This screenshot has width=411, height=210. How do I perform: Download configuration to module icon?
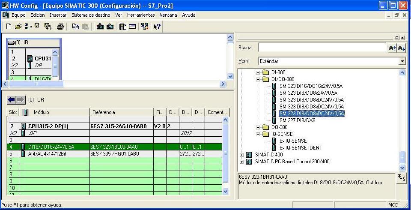click(100, 27)
